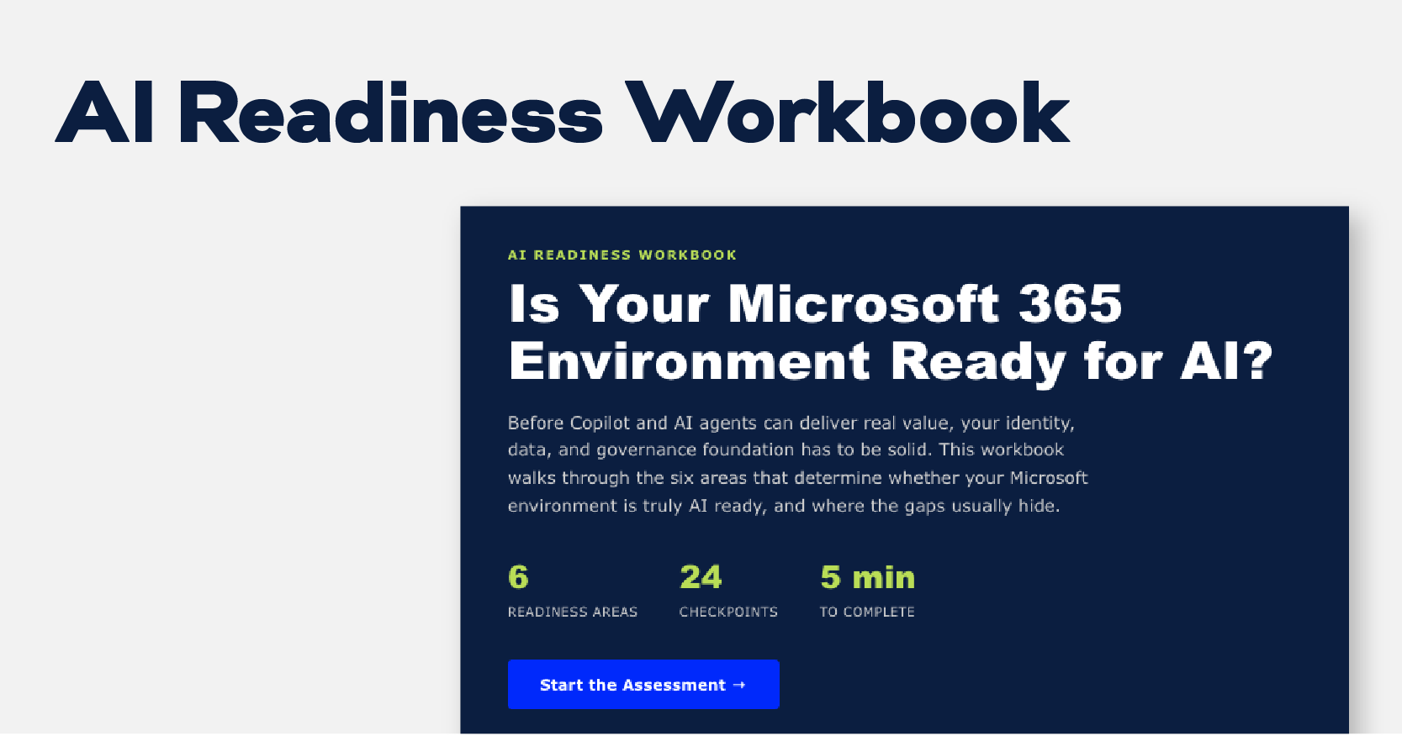Click the 'CHECKPOINTS' label
The width and height of the screenshot is (1402, 736).
(x=728, y=612)
